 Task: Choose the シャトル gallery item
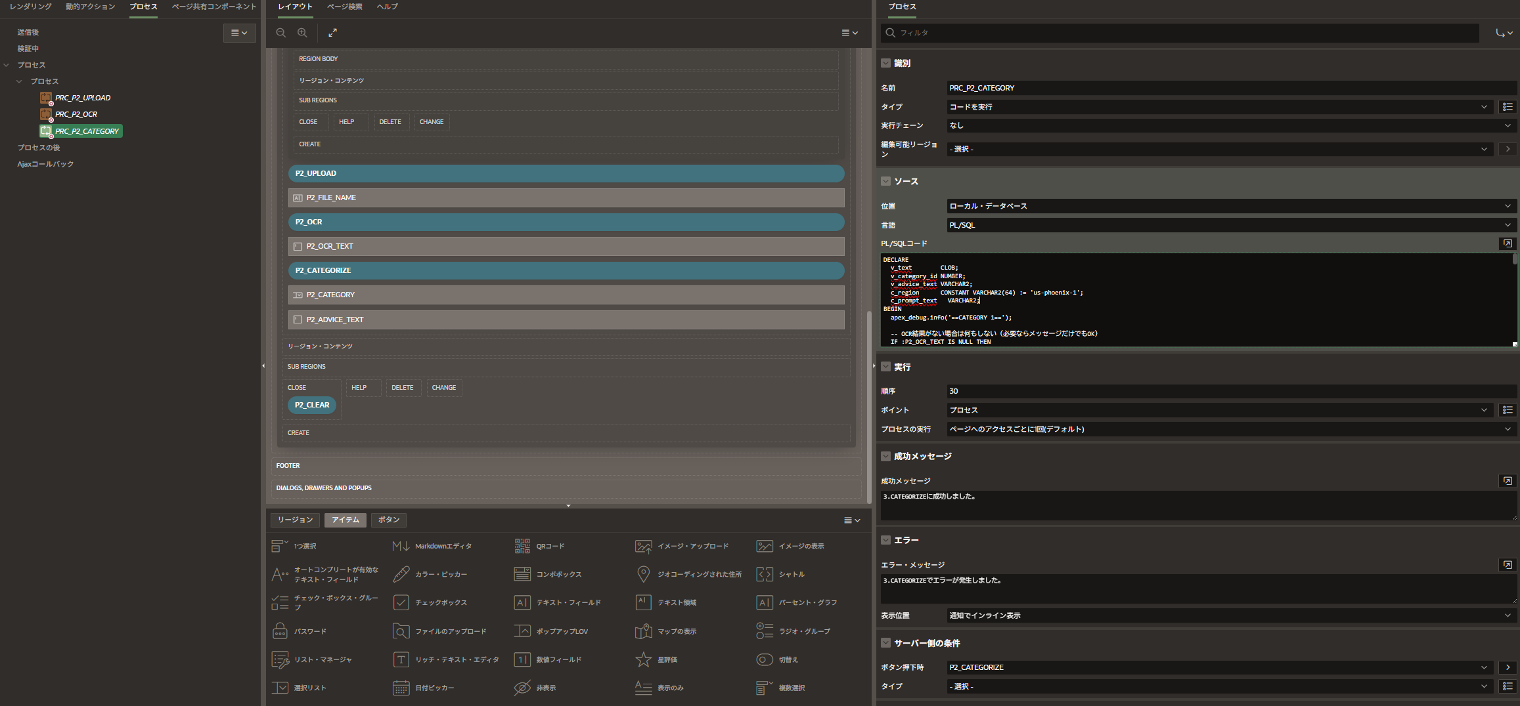pos(780,574)
